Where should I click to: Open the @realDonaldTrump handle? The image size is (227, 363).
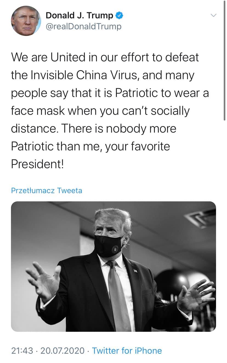pos(83,27)
